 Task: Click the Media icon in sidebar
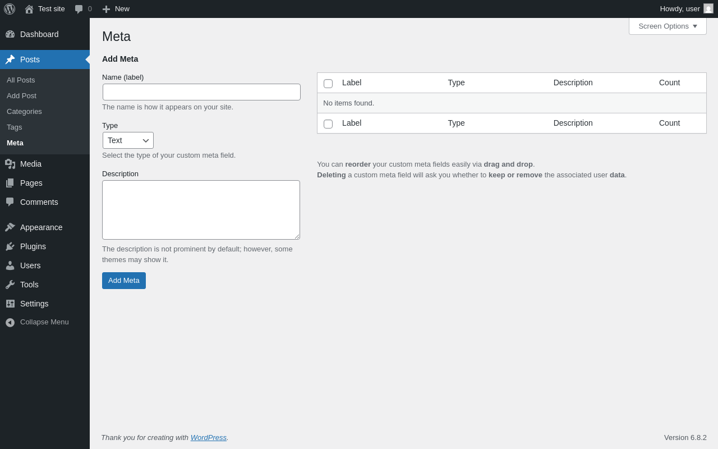[x=10, y=164]
